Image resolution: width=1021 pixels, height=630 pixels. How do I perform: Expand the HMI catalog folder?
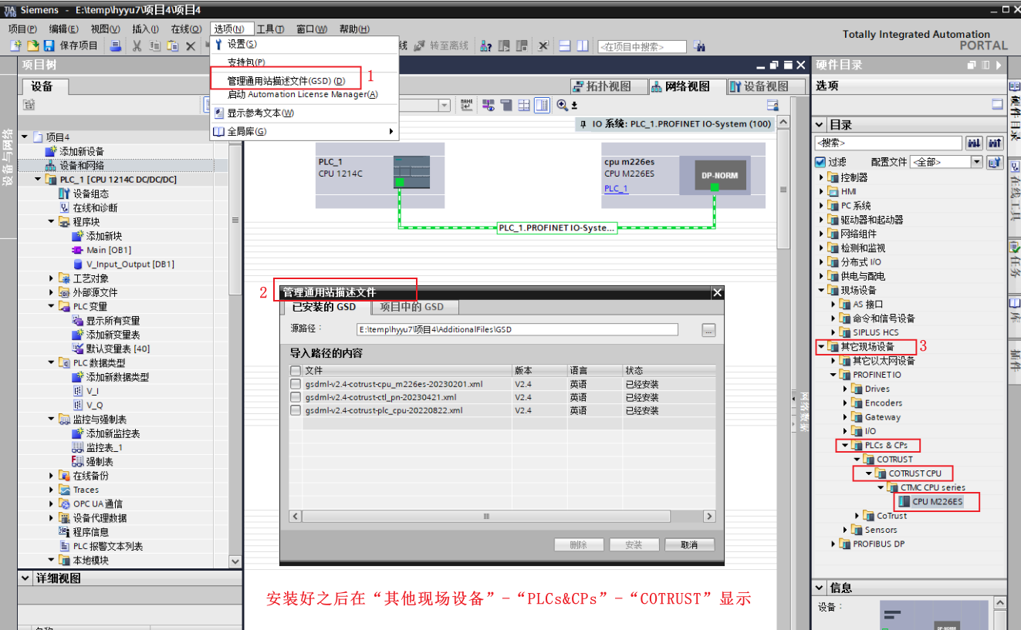[x=822, y=191]
